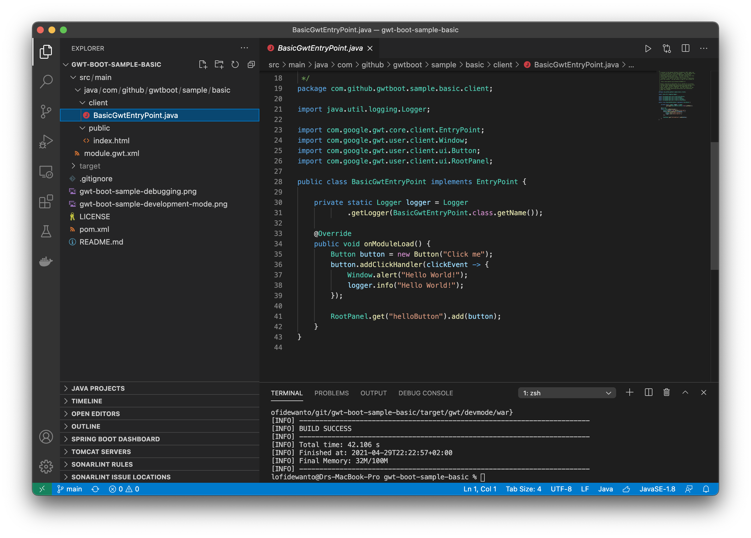Open the Docker view icon
The width and height of the screenshot is (751, 538).
click(46, 262)
